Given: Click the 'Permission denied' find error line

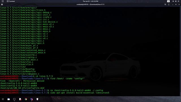Looking at the screenshot, I should [x=22, y=81].
